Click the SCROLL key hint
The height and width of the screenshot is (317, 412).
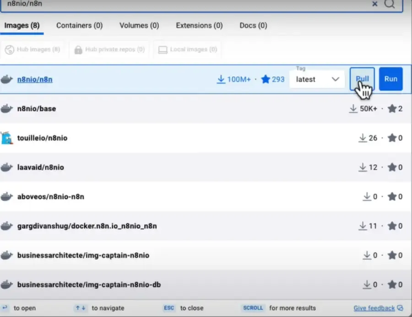253,308
